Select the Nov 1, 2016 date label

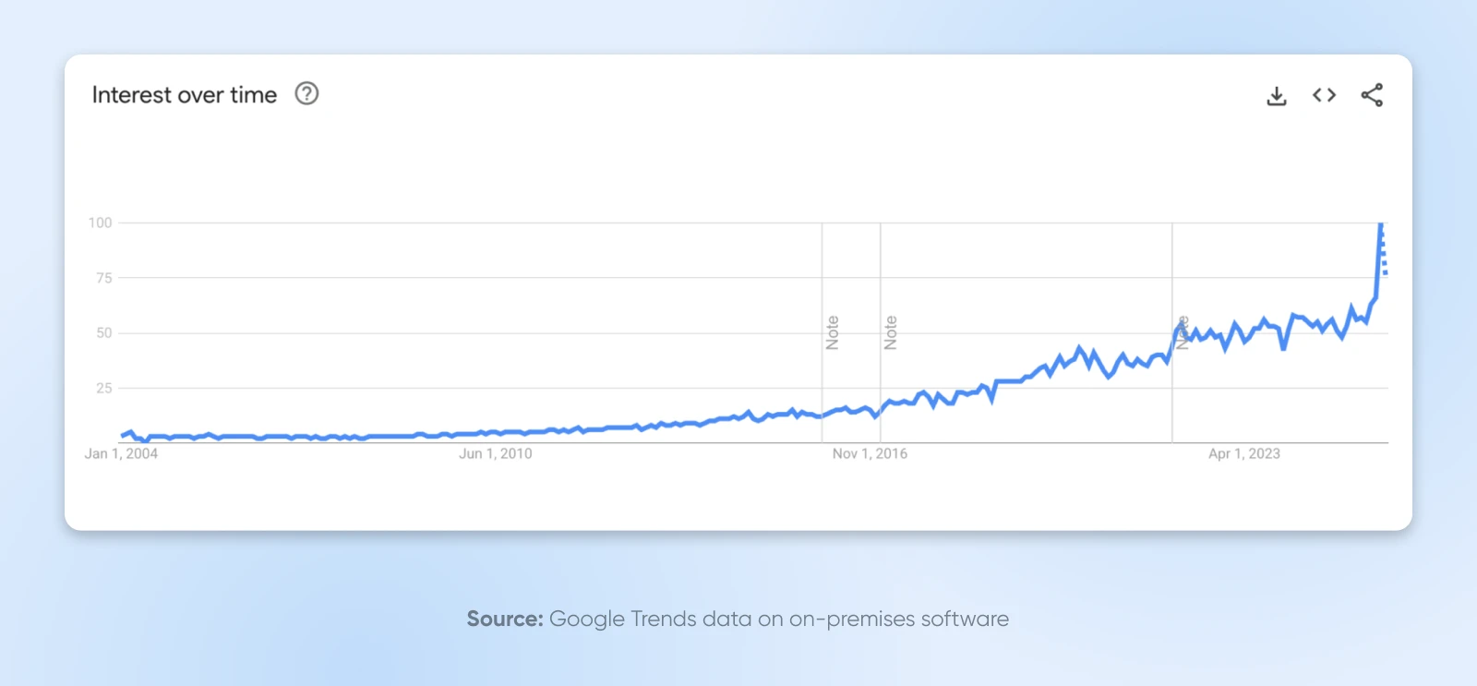[870, 453]
